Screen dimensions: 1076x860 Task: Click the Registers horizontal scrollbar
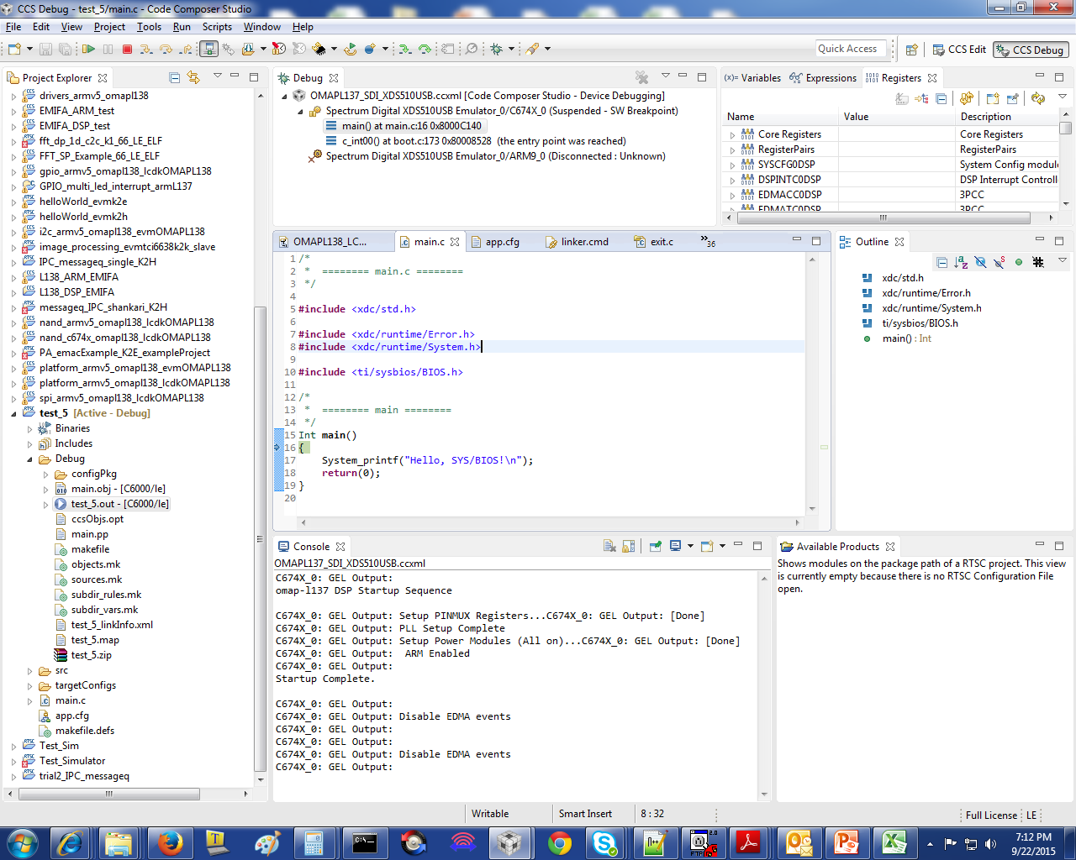click(883, 217)
